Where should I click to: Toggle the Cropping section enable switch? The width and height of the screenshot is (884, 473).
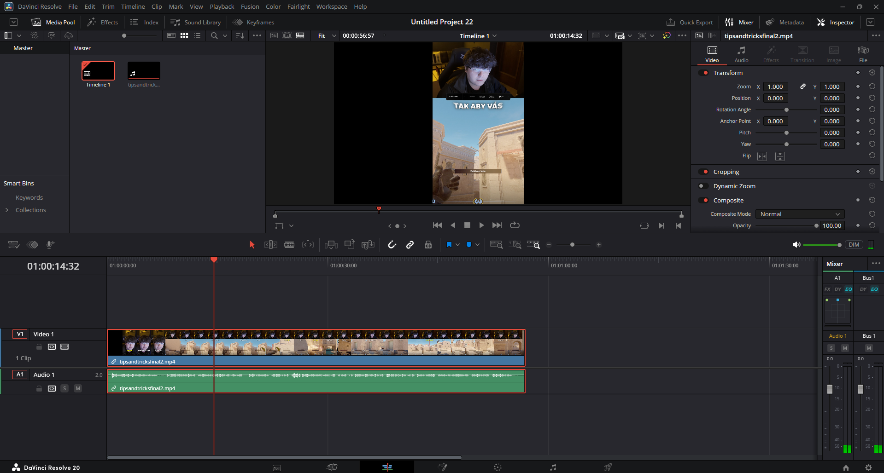[703, 172]
